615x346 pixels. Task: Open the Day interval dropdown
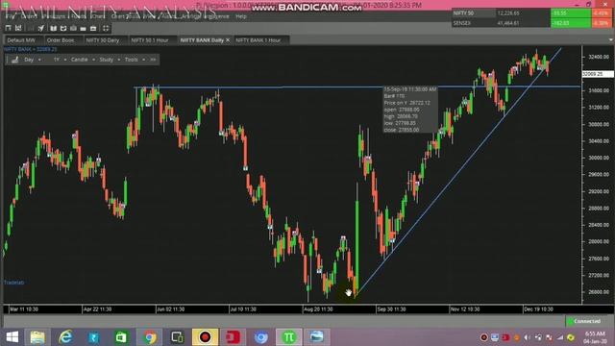(32, 60)
